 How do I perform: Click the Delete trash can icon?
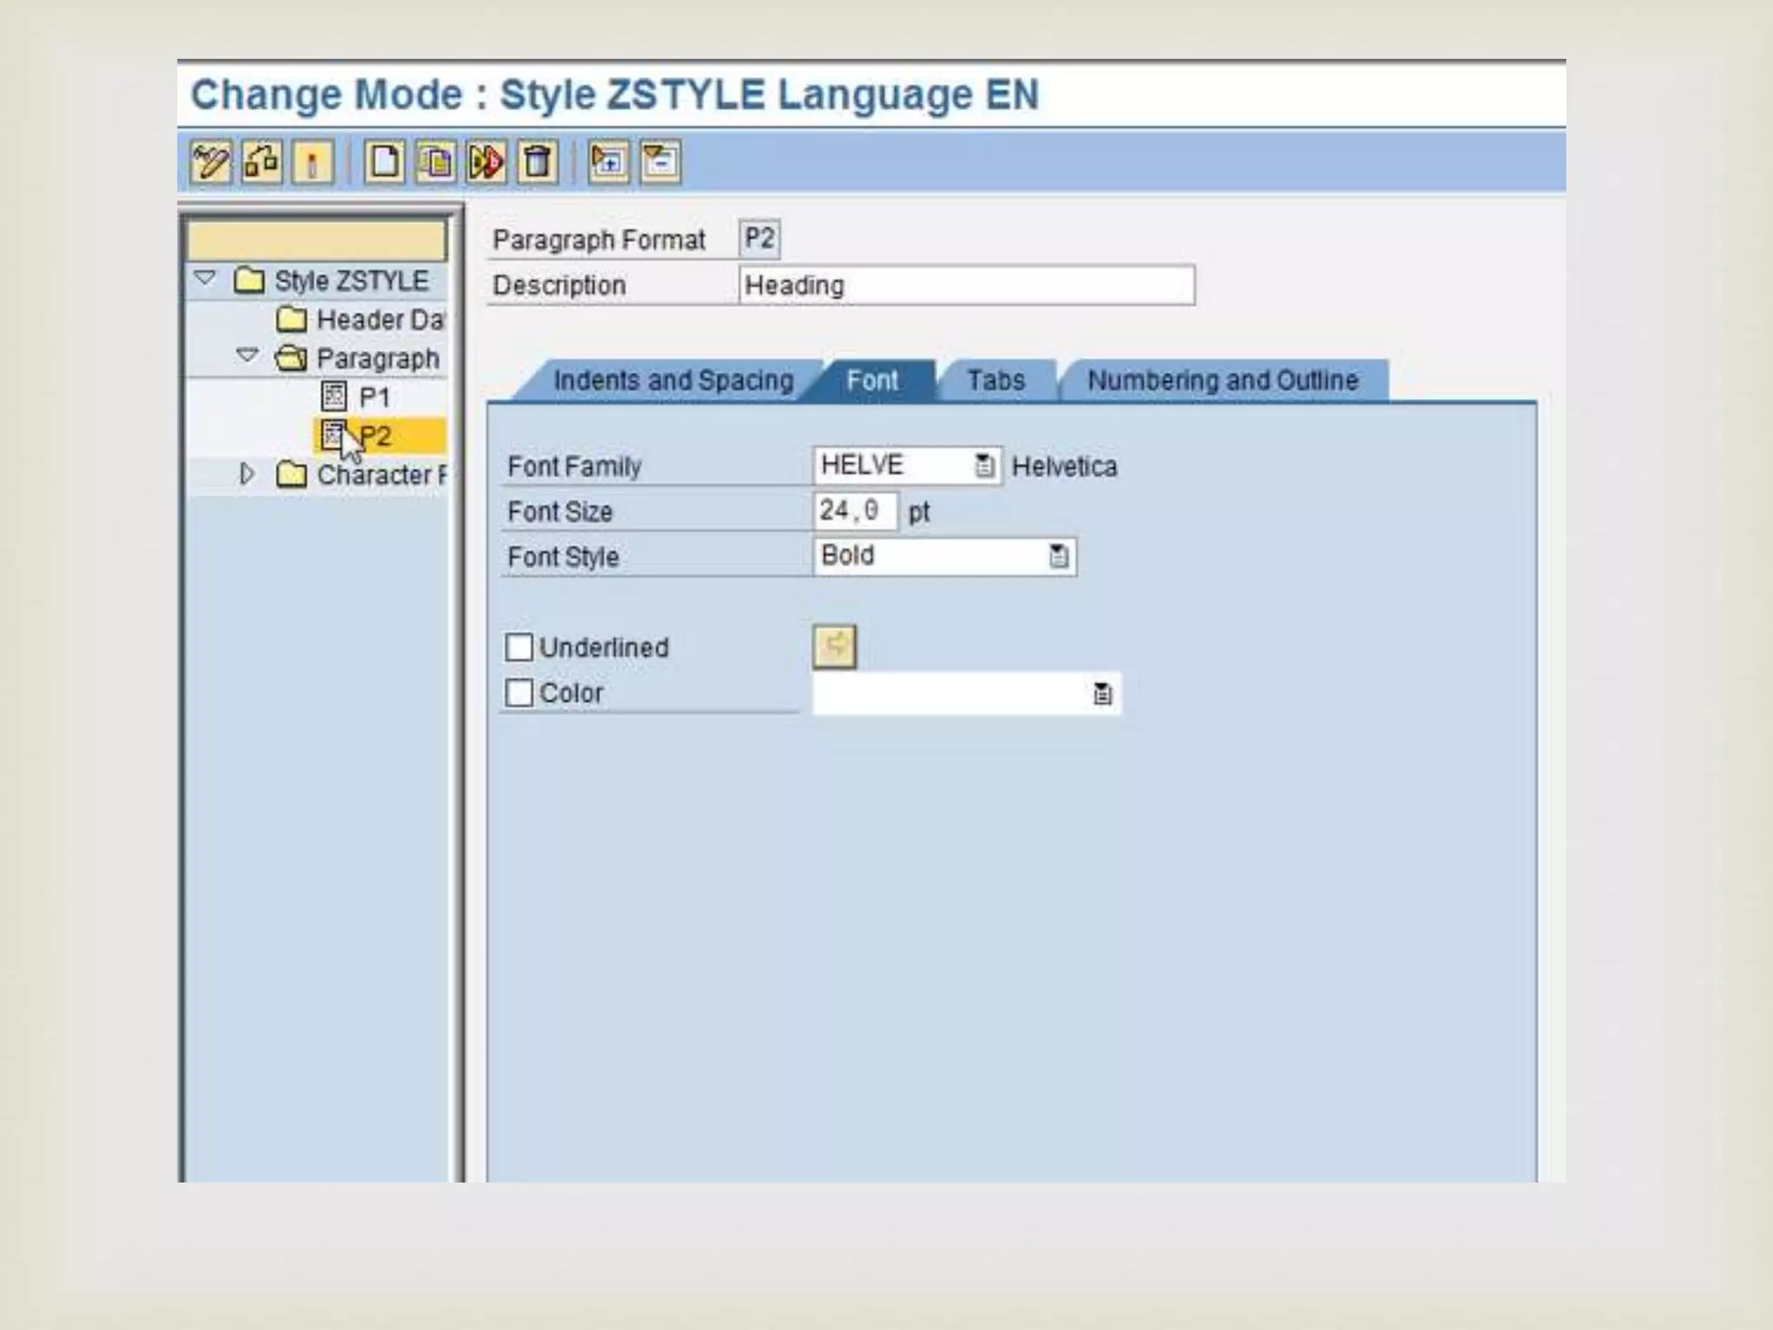[538, 162]
